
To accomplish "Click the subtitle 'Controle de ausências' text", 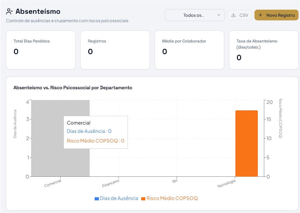I will (67, 21).
